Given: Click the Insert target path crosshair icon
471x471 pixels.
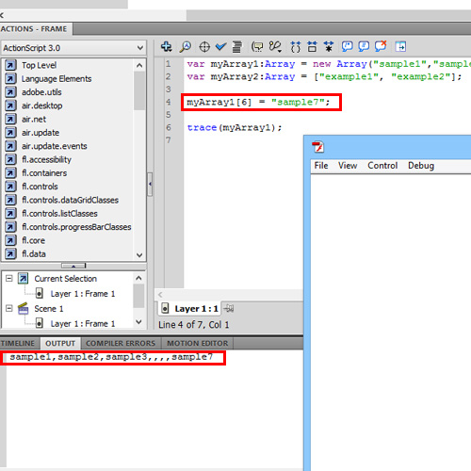Looking at the screenshot, I should coord(204,47).
